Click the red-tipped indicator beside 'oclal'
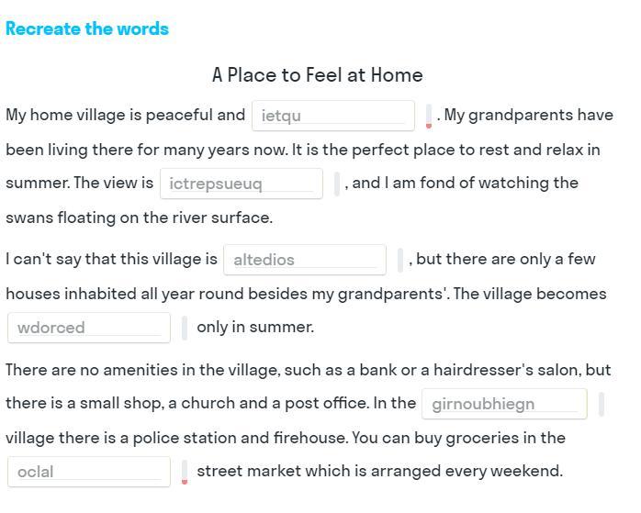 pyautogui.click(x=185, y=472)
